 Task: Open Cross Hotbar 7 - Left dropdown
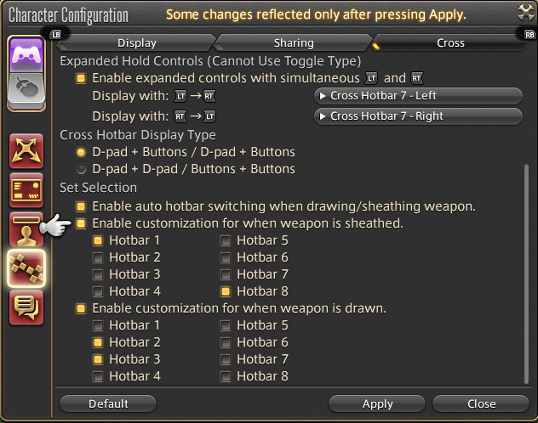418,96
